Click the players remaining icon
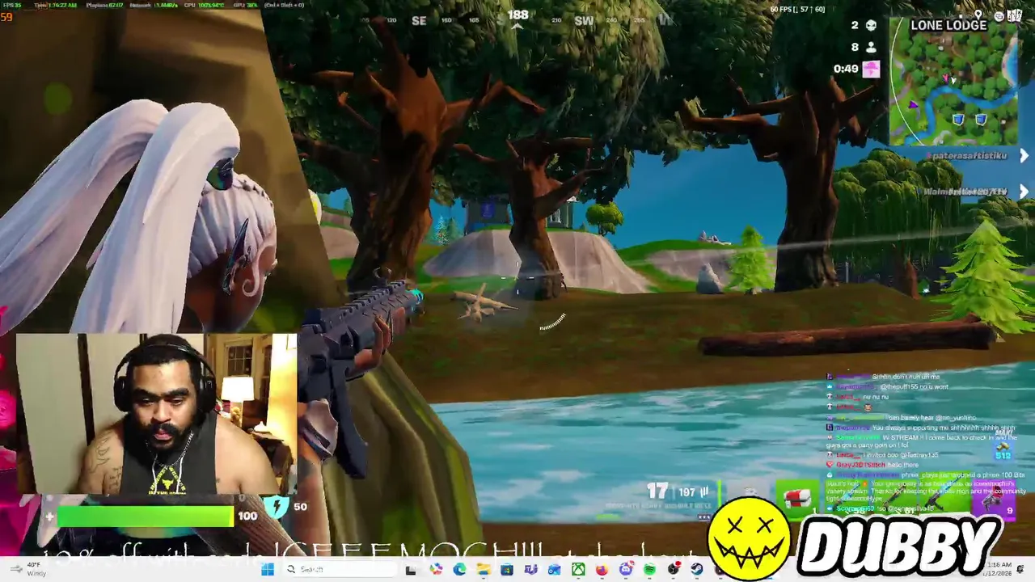1035x582 pixels. tap(871, 48)
